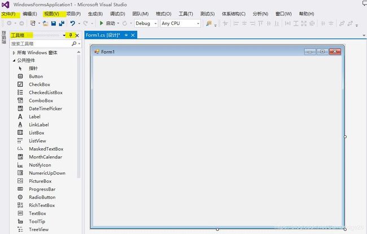This screenshot has height=234, width=367.
Task: Open the 文件(F) menu
Action: click(x=8, y=14)
